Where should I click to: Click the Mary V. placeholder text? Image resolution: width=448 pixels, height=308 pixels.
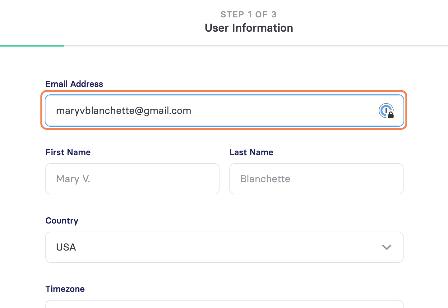coord(73,179)
